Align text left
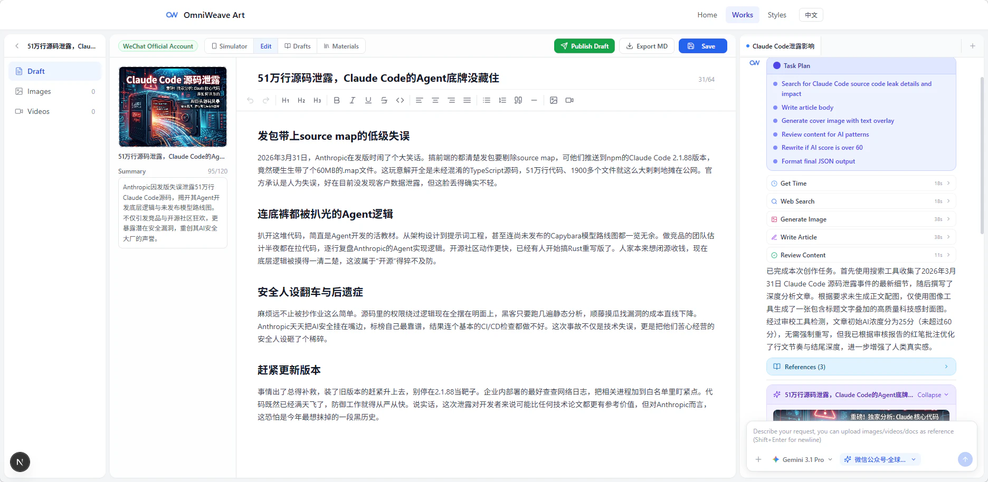This screenshot has width=988, height=482. 420,100
